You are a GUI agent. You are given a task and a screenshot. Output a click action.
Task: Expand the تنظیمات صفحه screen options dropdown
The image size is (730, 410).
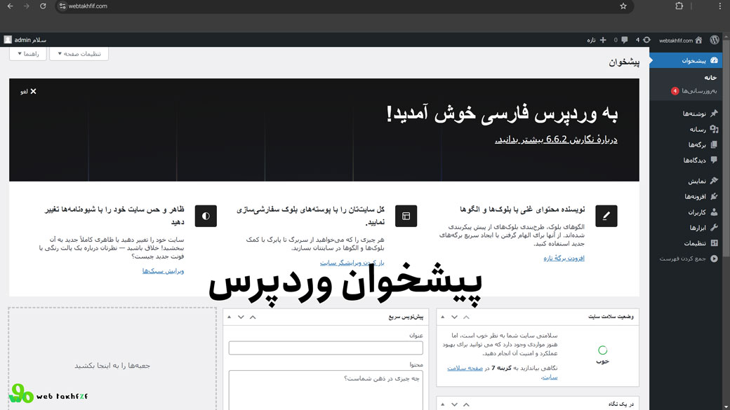tap(79, 54)
